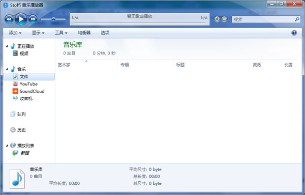Minimize the Stoffi window
This screenshot has width=305, height=195.
click(272, 4)
